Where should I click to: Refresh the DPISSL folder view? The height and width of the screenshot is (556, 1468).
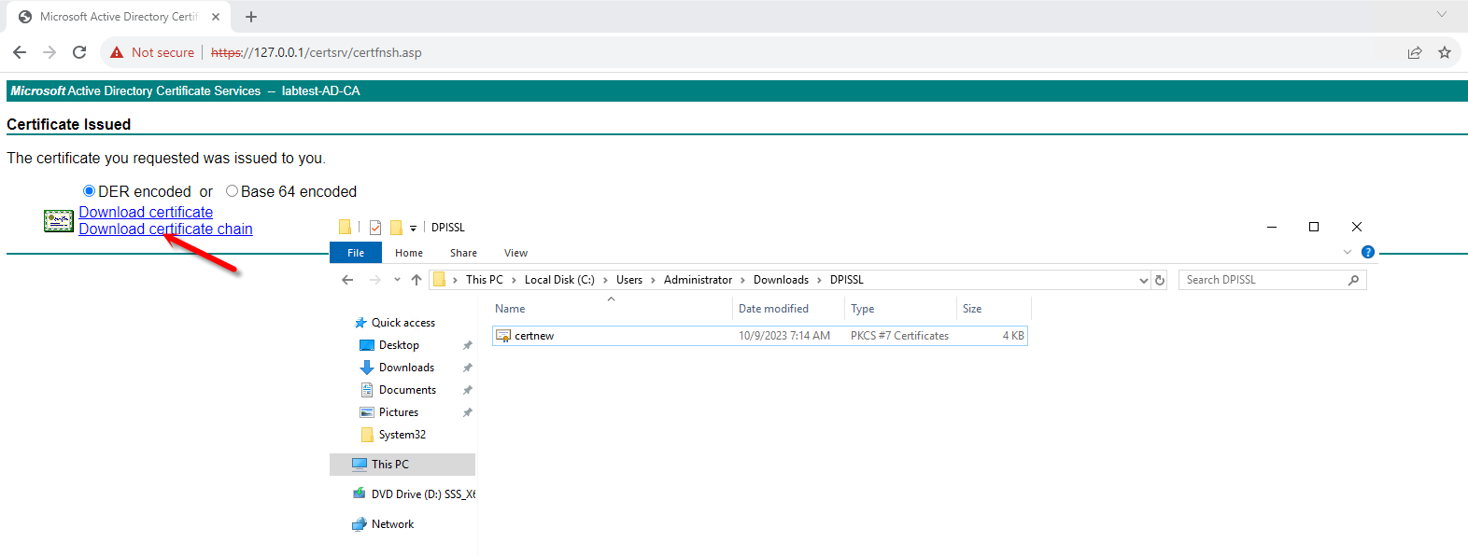pyautogui.click(x=1160, y=280)
